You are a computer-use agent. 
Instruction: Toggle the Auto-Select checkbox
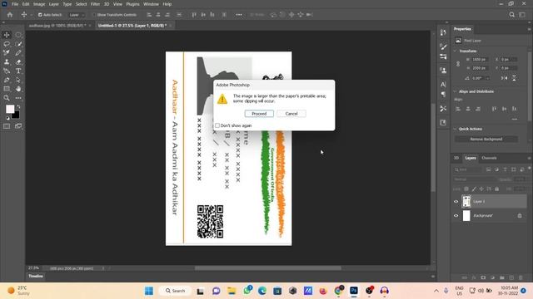point(40,15)
